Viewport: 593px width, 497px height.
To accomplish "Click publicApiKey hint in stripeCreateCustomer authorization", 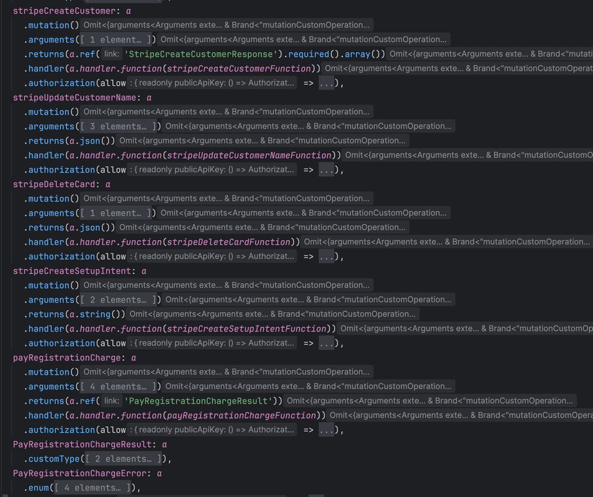I will [212, 83].
